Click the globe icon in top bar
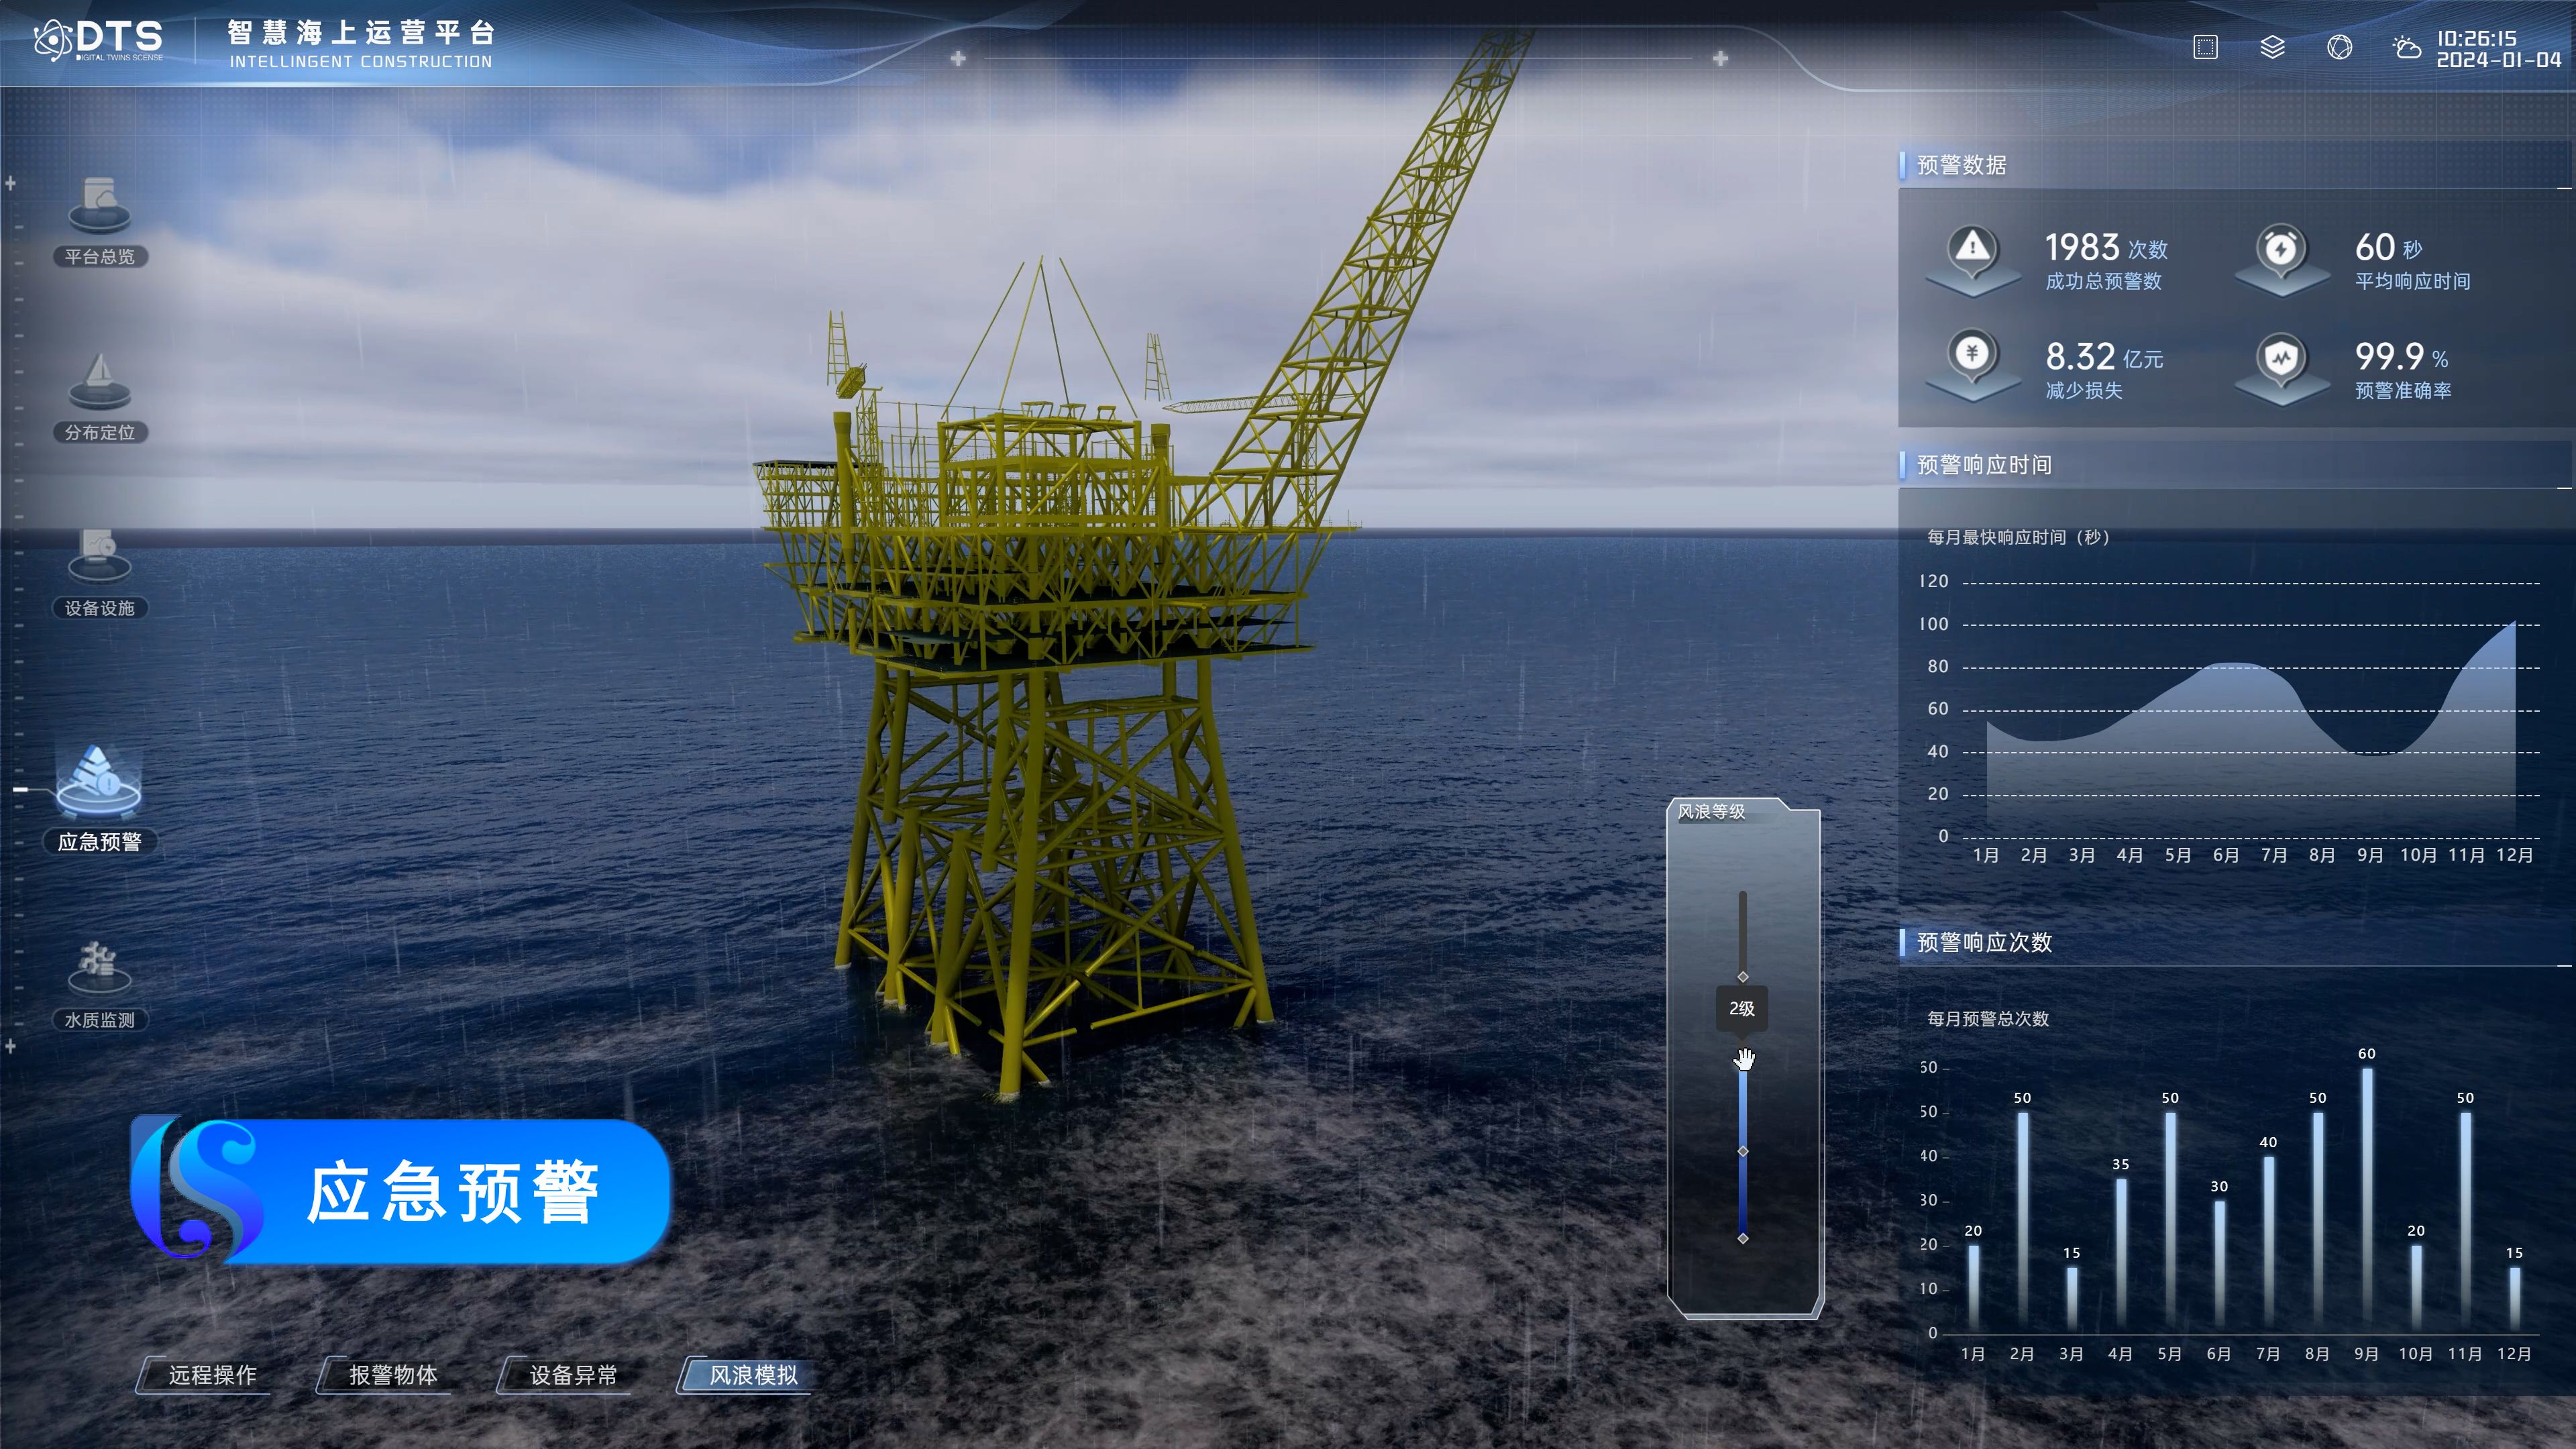 coord(2339,47)
